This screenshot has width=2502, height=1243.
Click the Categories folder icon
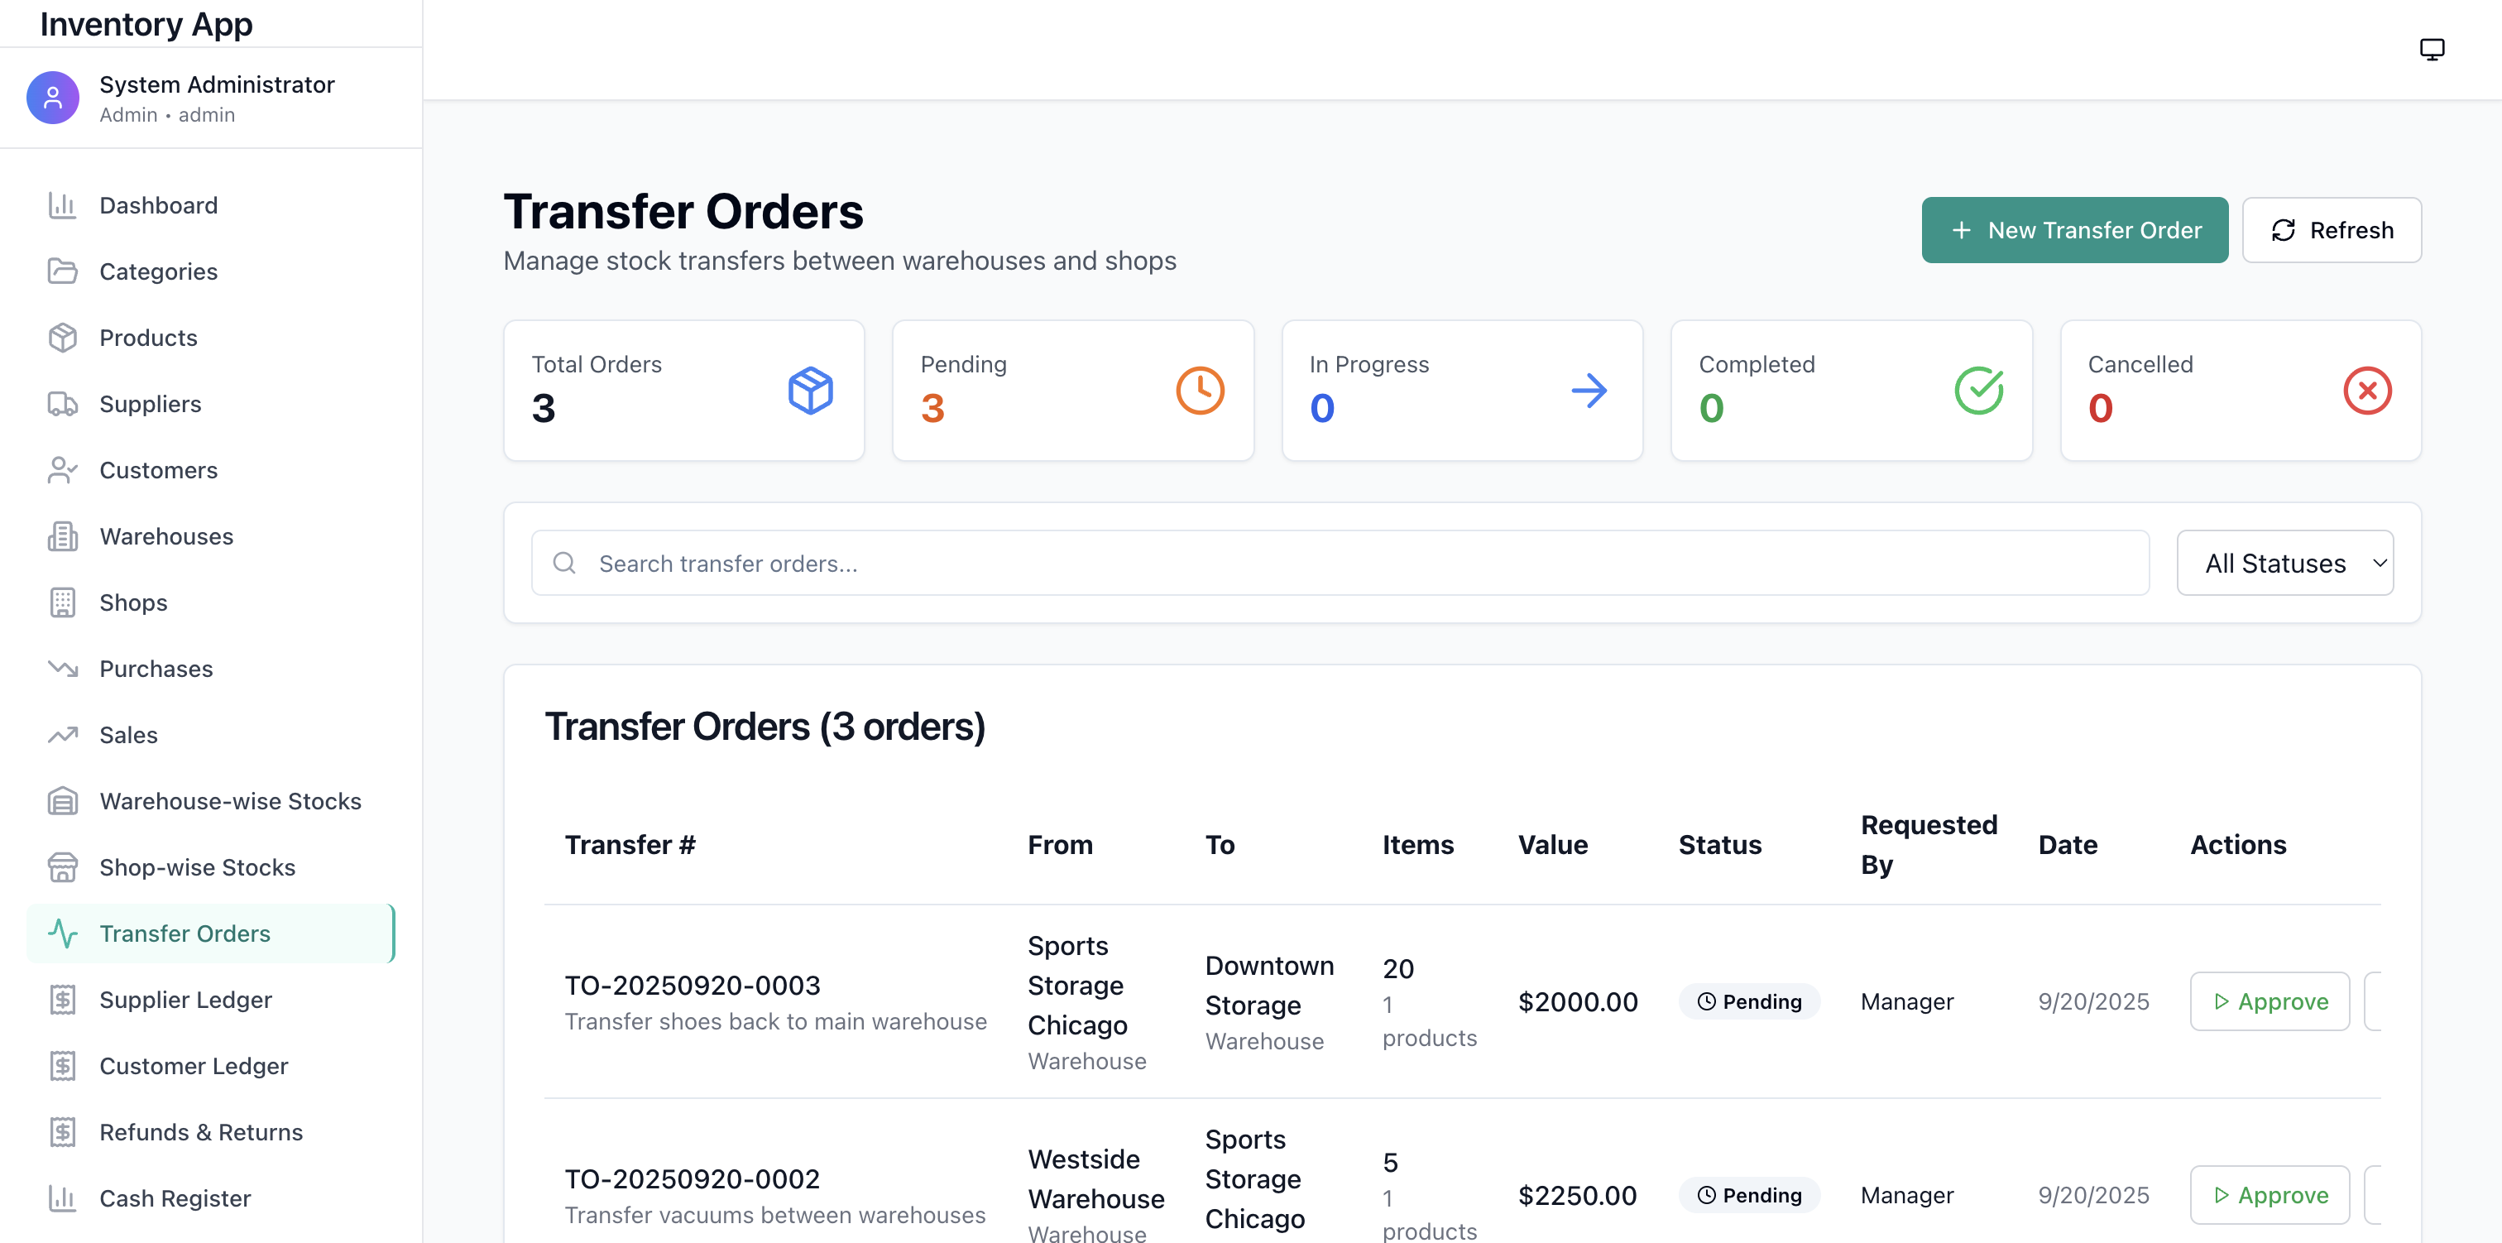(x=62, y=271)
